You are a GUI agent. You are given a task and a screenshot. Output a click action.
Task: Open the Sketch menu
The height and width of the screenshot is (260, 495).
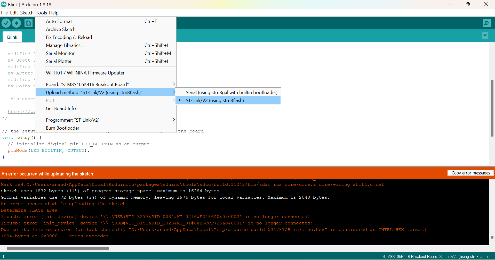coord(27,13)
